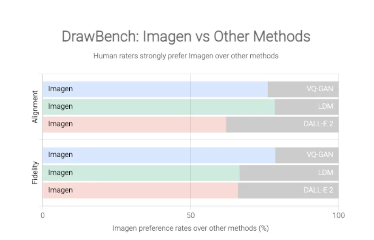Image resolution: width=374 pixels, height=240 pixels.
Task: Click the chart title "DrawBench: Imagen vs Other Methods"
Action: (x=186, y=37)
